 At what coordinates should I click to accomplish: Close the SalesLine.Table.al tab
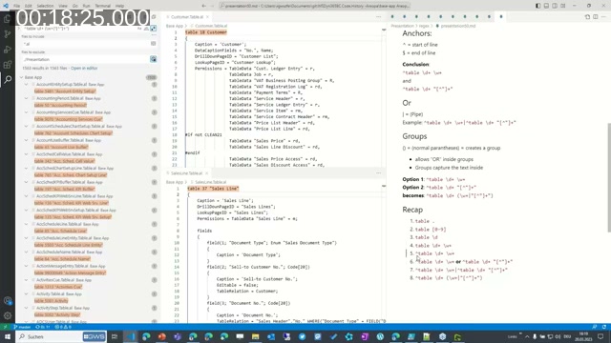[x=206, y=173]
